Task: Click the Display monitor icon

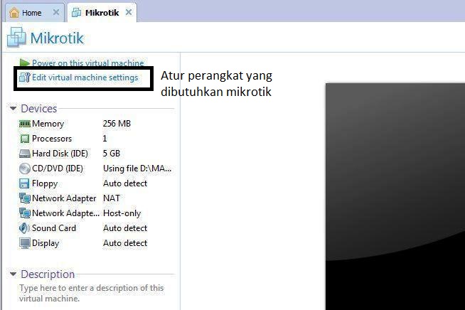Action: (25, 243)
